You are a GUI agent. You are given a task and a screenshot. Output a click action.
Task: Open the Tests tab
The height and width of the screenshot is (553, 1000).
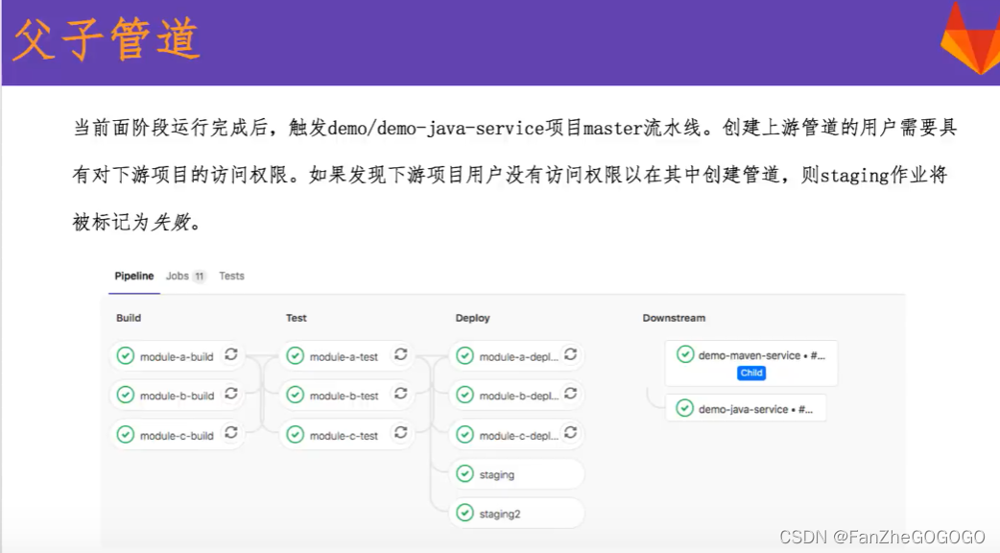pos(231,276)
